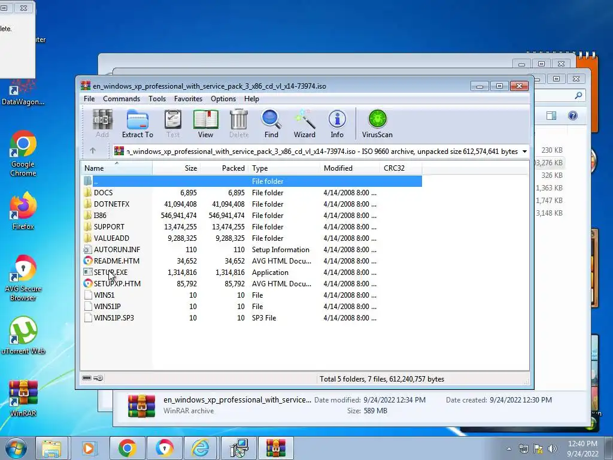
Task: Show hidden tray icons arrow
Action: [x=509, y=449]
